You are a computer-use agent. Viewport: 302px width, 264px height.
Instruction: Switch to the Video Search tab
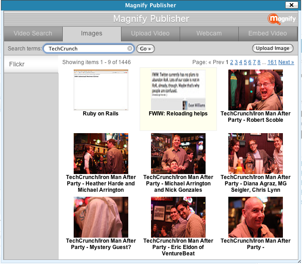tap(33, 34)
